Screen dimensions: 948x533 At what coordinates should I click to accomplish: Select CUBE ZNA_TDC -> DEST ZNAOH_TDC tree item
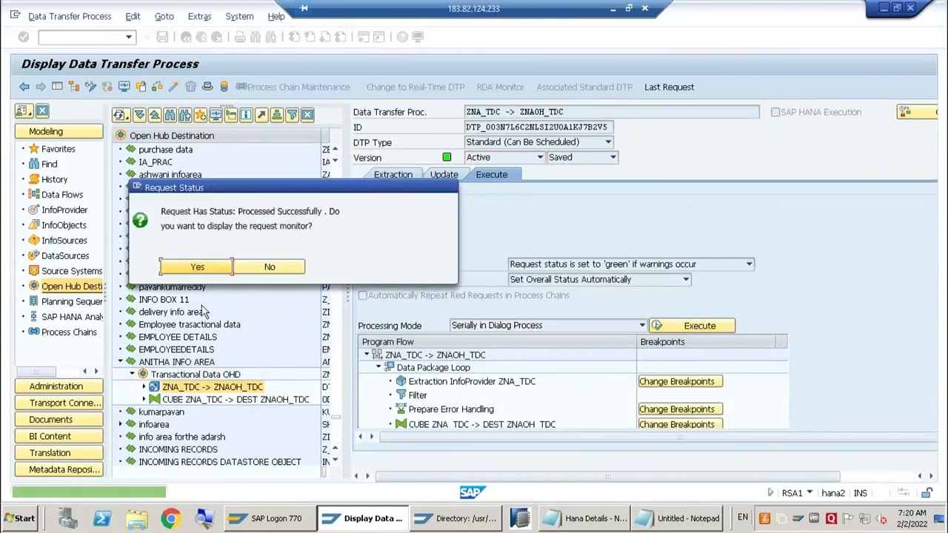[236, 400]
